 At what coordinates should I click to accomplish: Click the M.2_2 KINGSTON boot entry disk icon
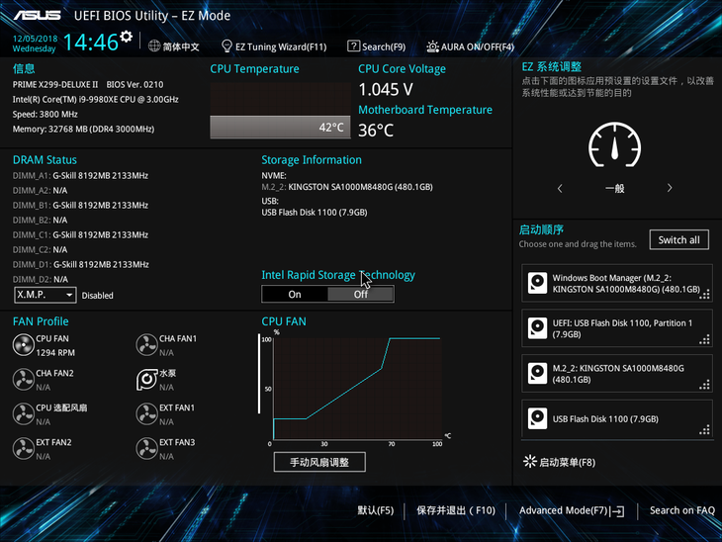click(537, 374)
